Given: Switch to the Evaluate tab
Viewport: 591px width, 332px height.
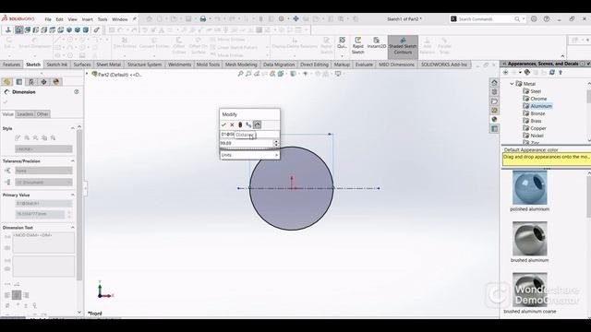Looking at the screenshot, I should (364, 65).
